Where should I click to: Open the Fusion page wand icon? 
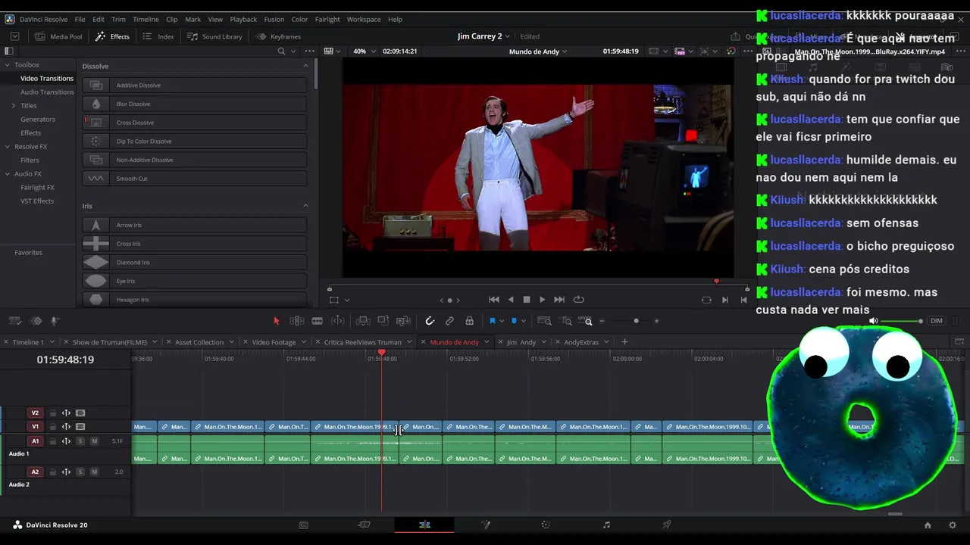click(486, 525)
